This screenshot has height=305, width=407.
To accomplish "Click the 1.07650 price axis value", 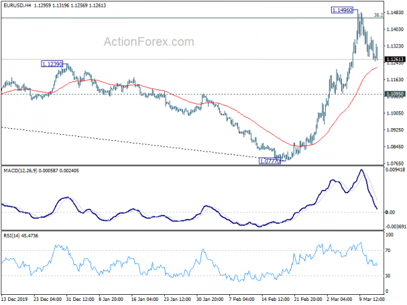I will click(395, 163).
